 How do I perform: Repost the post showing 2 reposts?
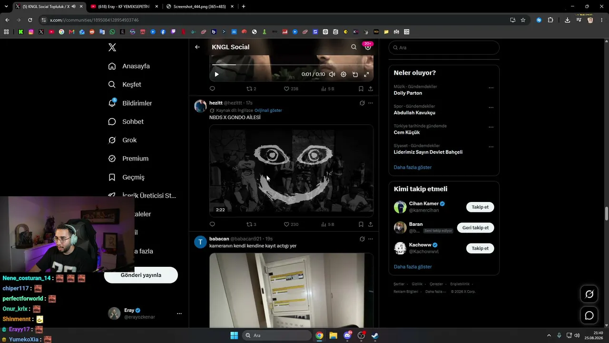coord(251,89)
